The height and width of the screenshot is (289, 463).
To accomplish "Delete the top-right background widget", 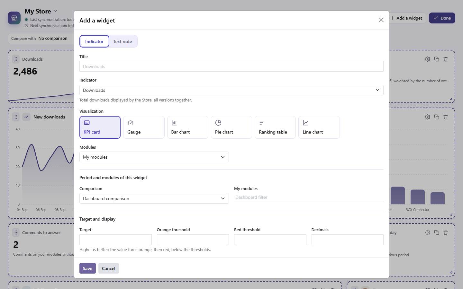I will tap(446, 59).
